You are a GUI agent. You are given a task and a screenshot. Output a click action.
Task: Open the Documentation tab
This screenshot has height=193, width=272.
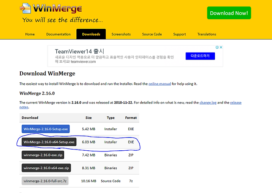click(59, 34)
